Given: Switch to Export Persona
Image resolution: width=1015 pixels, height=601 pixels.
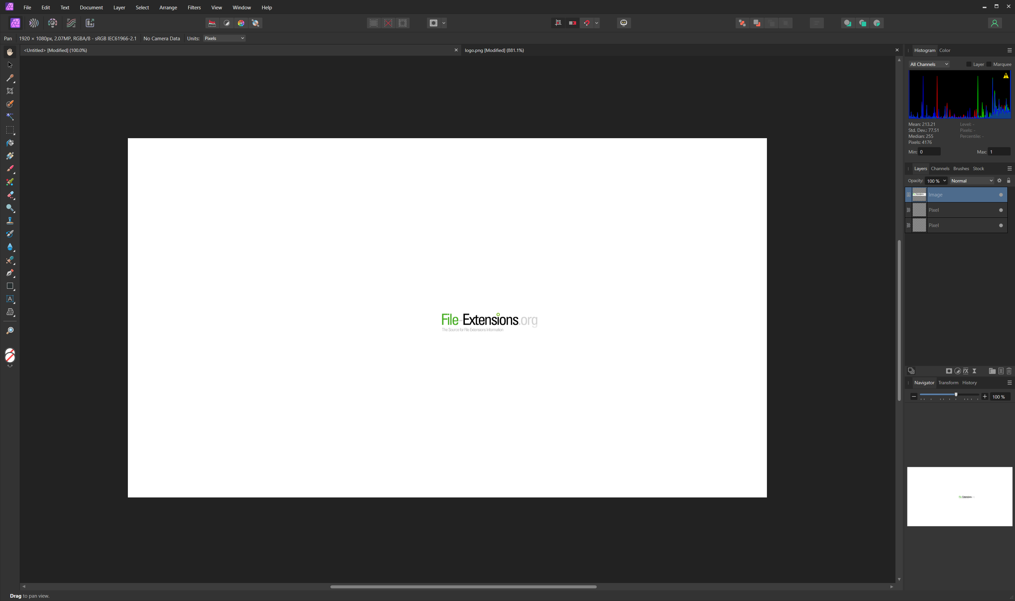Looking at the screenshot, I should (x=90, y=23).
